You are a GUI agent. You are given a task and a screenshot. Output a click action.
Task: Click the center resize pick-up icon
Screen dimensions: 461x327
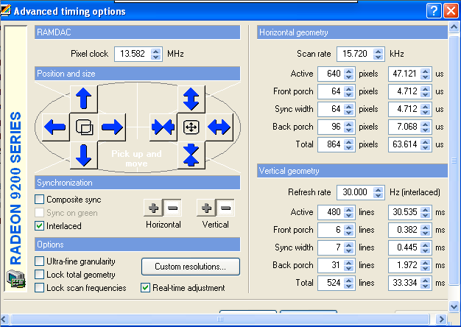click(x=191, y=127)
